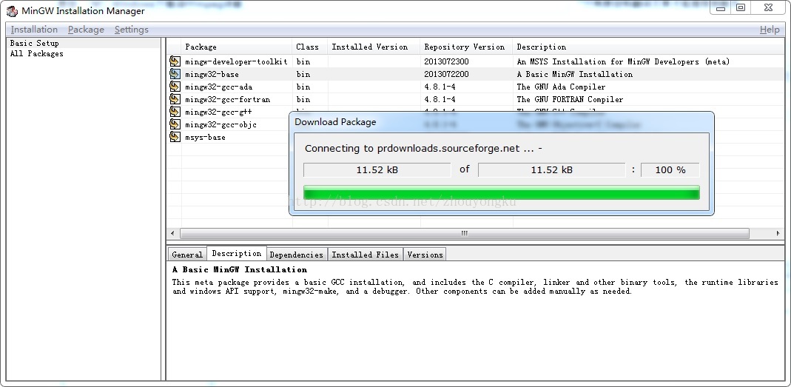791x387 pixels.
Task: Click the left arrow of the horizontal scrollbar
Action: 172,233
